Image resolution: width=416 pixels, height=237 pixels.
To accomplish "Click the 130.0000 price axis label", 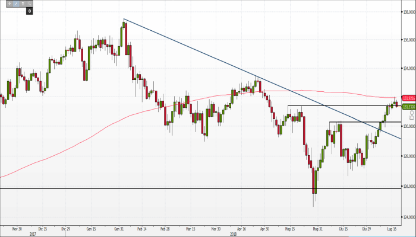I will 408,127.
